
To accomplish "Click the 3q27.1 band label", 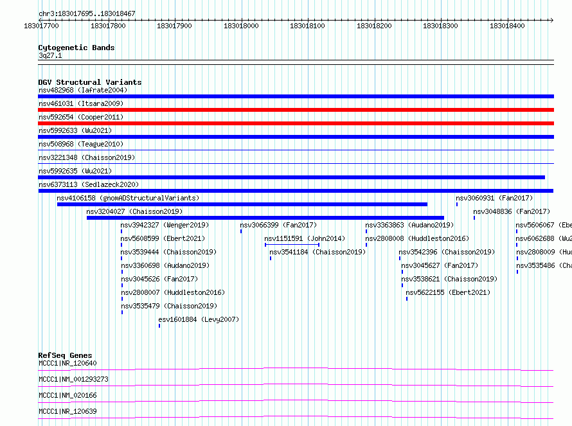I will [50, 55].
